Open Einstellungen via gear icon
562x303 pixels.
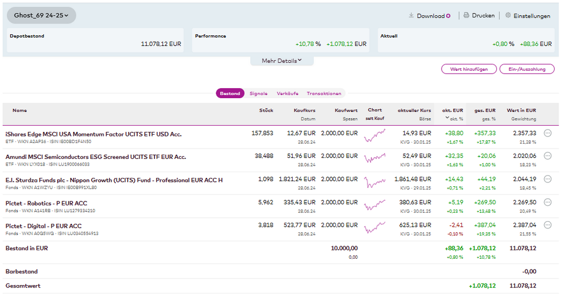pyautogui.click(x=508, y=16)
